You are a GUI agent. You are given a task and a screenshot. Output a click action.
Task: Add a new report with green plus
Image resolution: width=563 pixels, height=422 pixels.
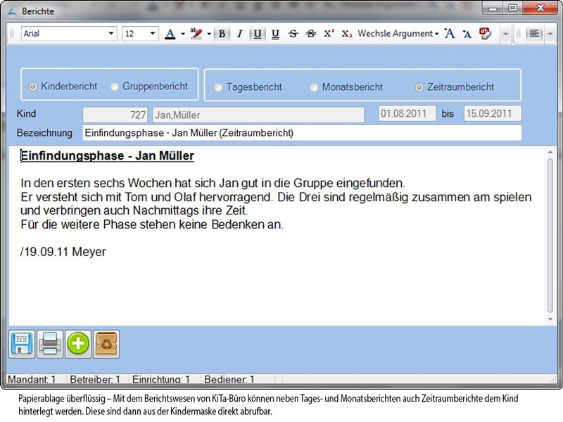78,343
